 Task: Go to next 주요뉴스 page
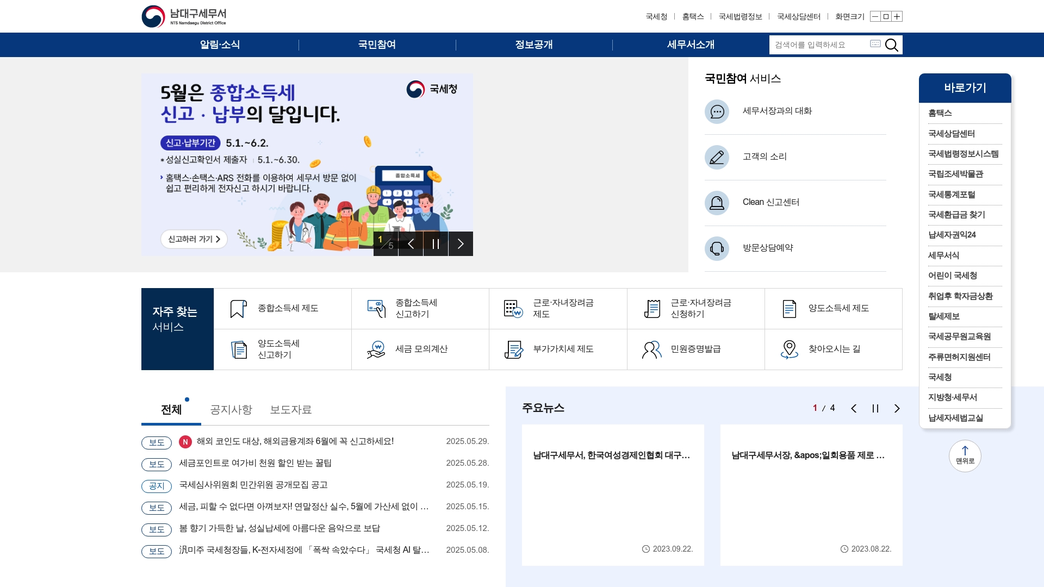pyautogui.click(x=897, y=408)
